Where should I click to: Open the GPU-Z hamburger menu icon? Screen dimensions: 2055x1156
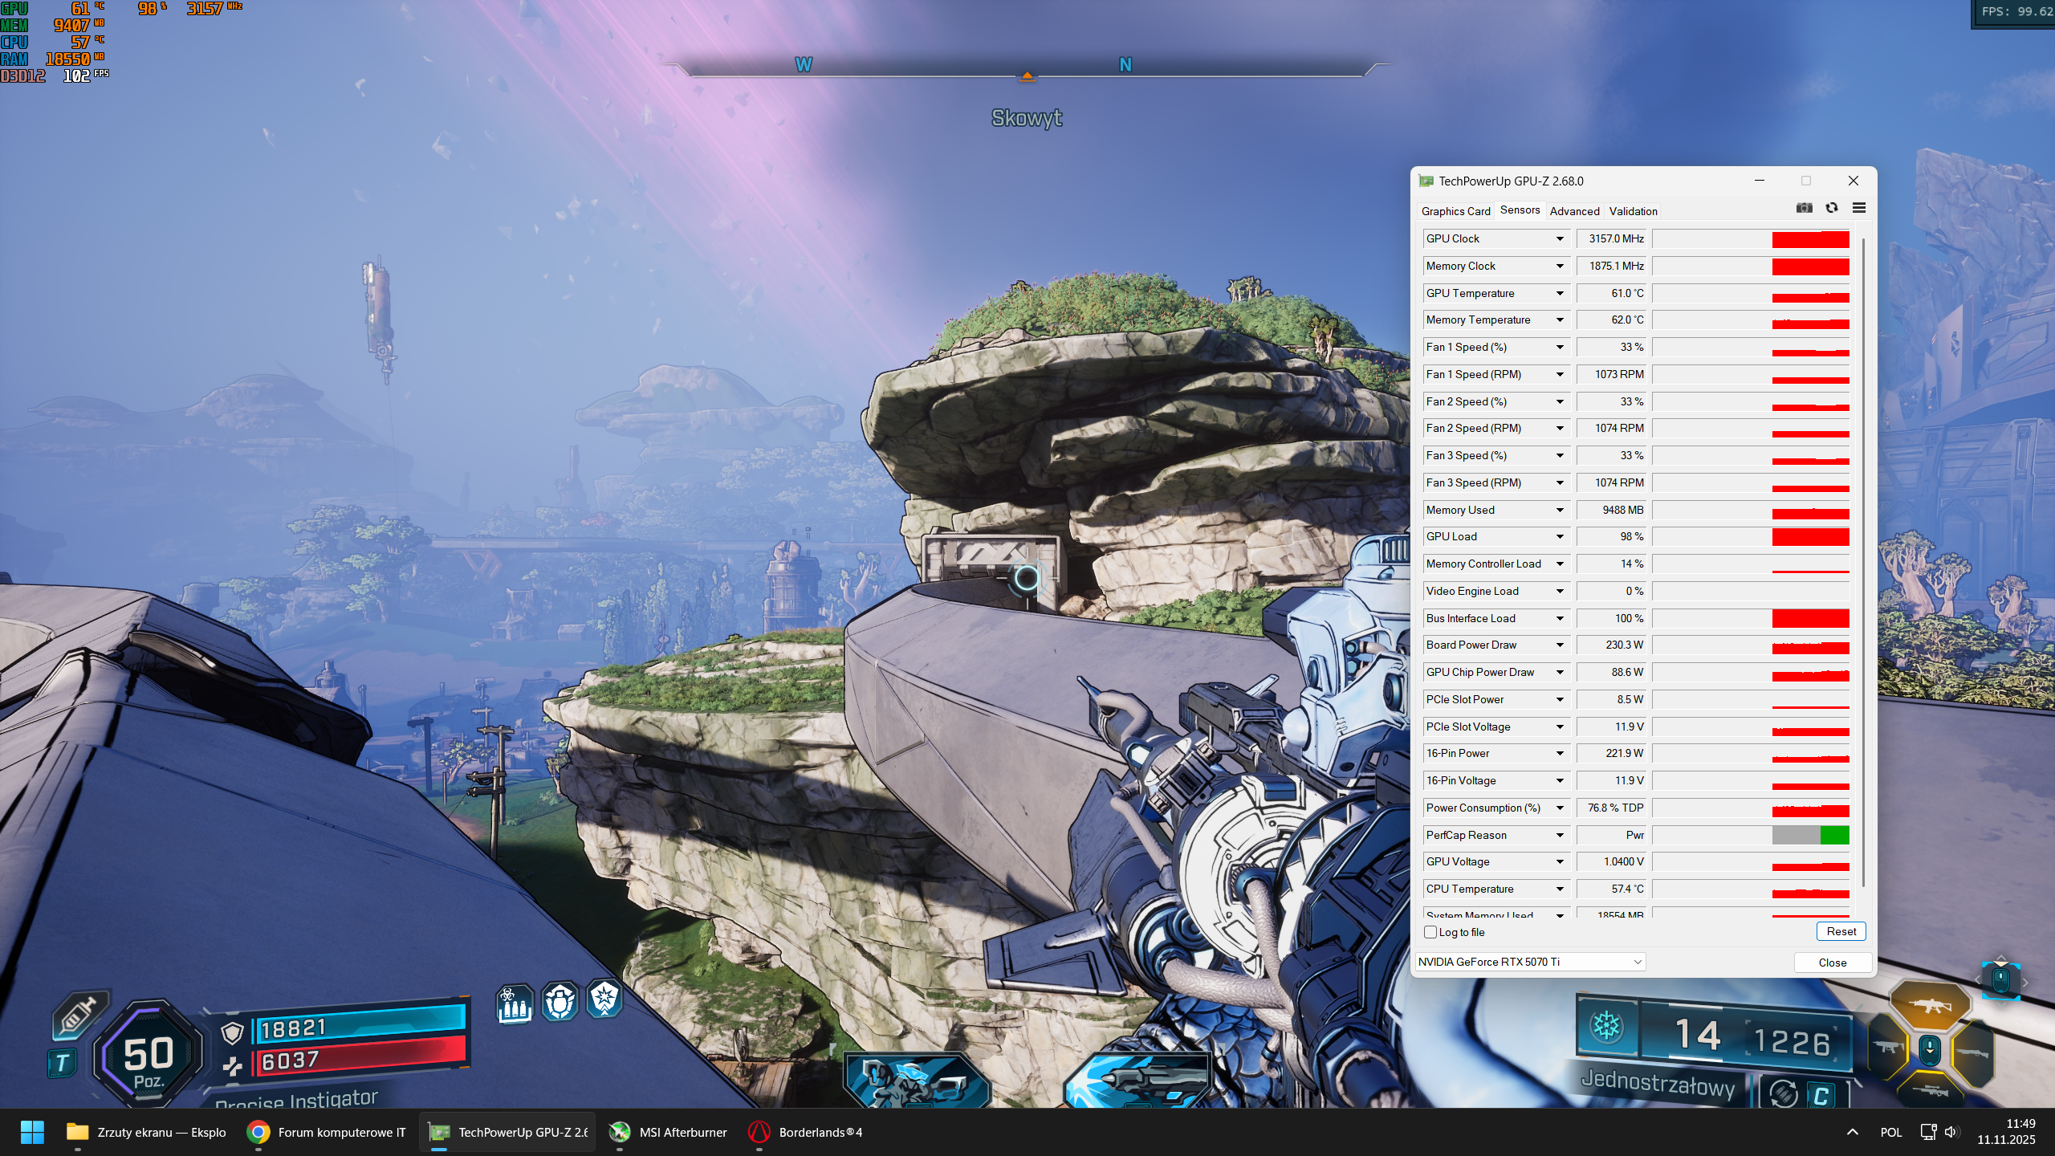[x=1859, y=208]
